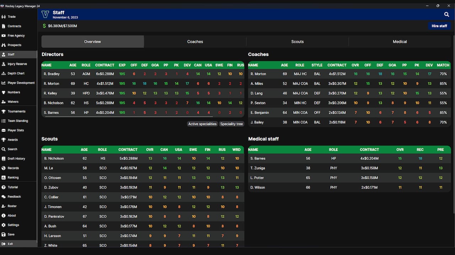The height and width of the screenshot is (255, 455).
Task: Click R. Morton's 4x$1.512M coach contract
Action: [337, 74]
